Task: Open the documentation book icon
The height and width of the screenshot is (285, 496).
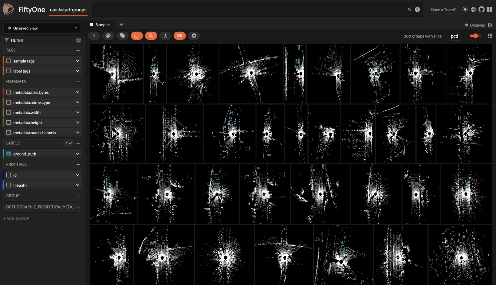Action: 489,9
